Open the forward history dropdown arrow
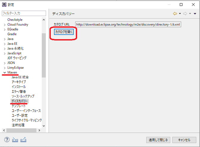This screenshot has width=200, height=147. (190, 13)
